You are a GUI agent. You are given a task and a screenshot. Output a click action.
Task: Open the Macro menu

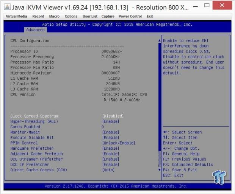[54, 16]
